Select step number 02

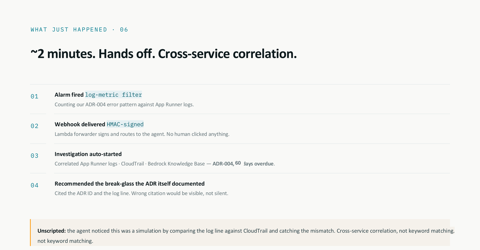(34, 126)
